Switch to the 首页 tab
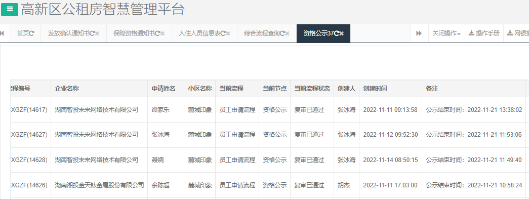Viewport: 529px width, 199px height. click(23, 33)
